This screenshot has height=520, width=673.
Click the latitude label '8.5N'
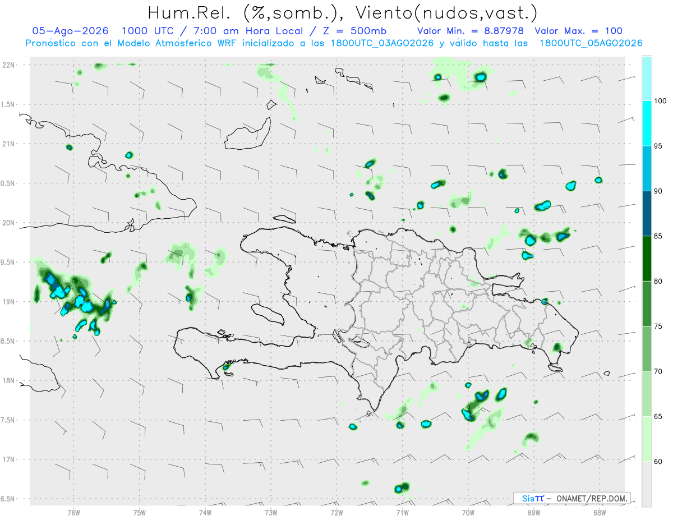pos(8,341)
